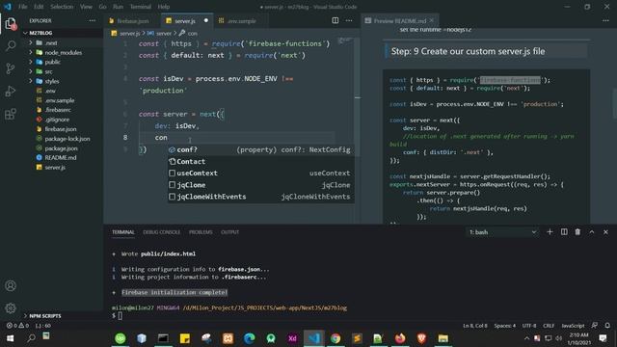Open .gitignore in file explorer
Image resolution: width=617 pixels, height=347 pixels.
tap(57, 120)
